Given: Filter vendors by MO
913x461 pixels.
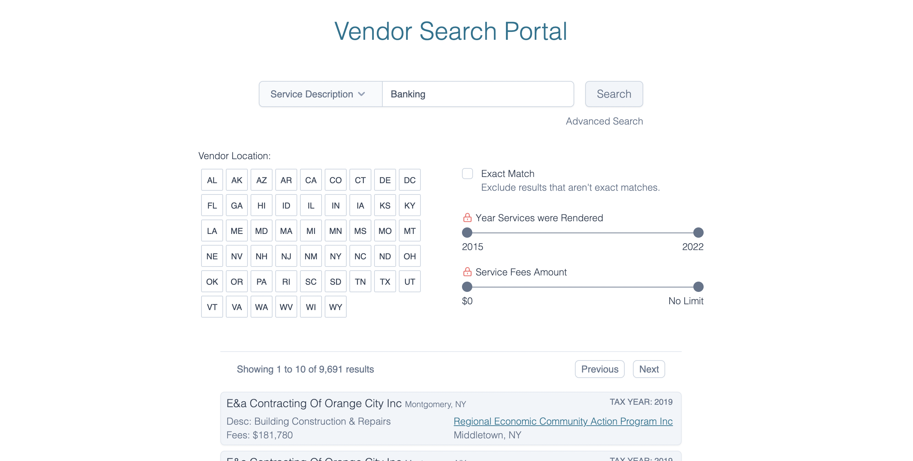Looking at the screenshot, I should (x=385, y=231).
